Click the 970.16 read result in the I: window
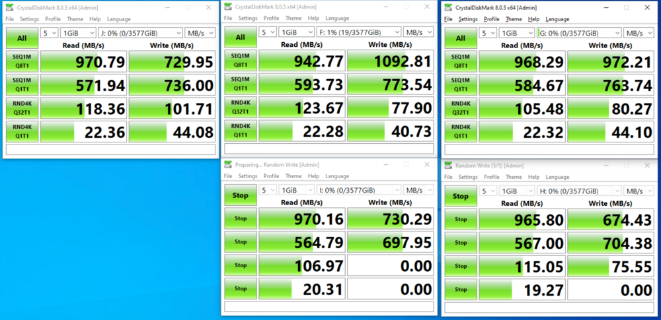Viewport: 661px width, 320px height. click(x=302, y=219)
